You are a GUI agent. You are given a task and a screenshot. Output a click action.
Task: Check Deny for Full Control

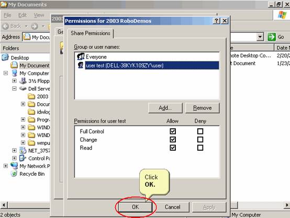(x=200, y=131)
